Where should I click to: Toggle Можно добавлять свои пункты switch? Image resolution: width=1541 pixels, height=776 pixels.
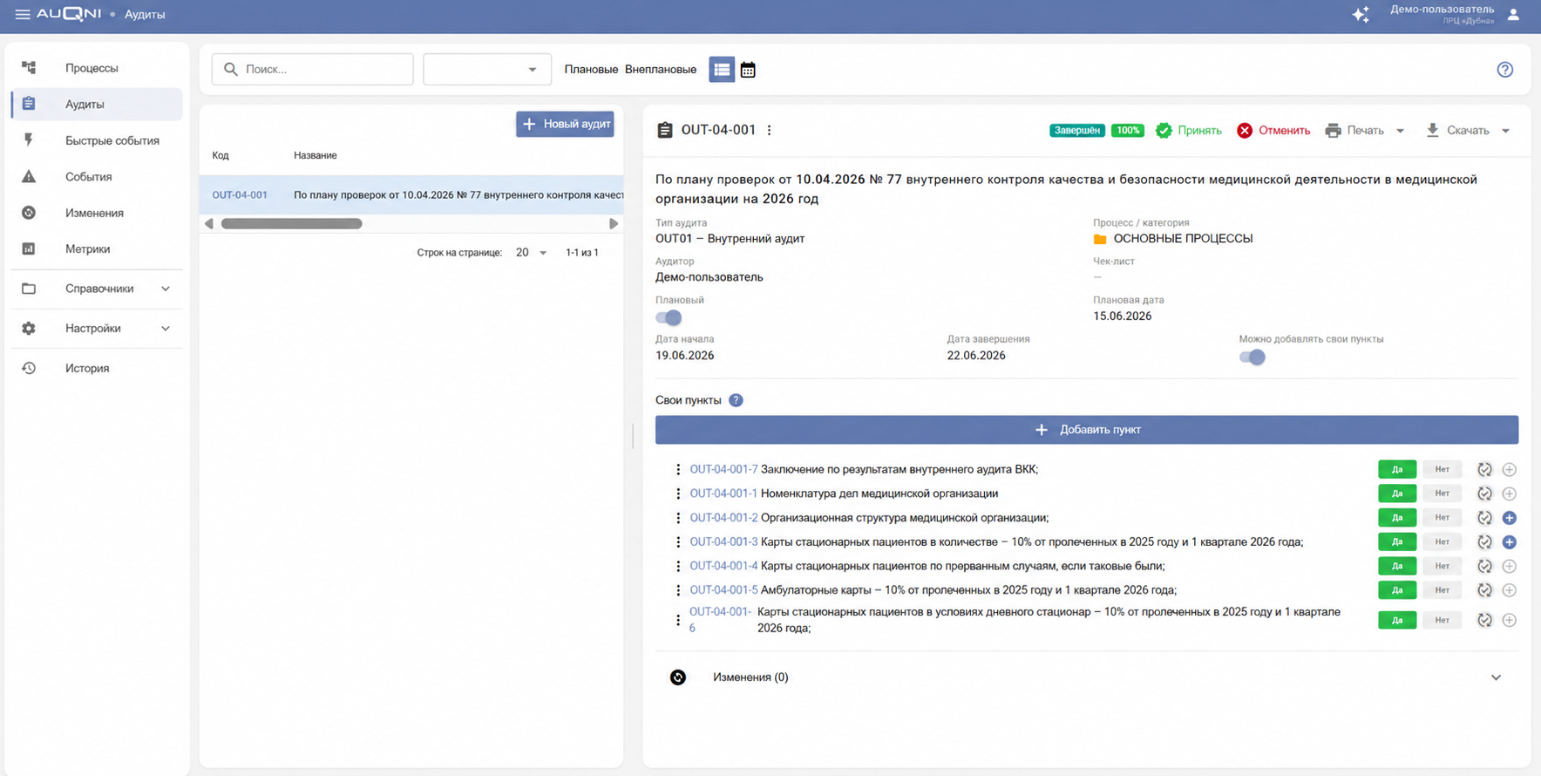pos(1252,357)
